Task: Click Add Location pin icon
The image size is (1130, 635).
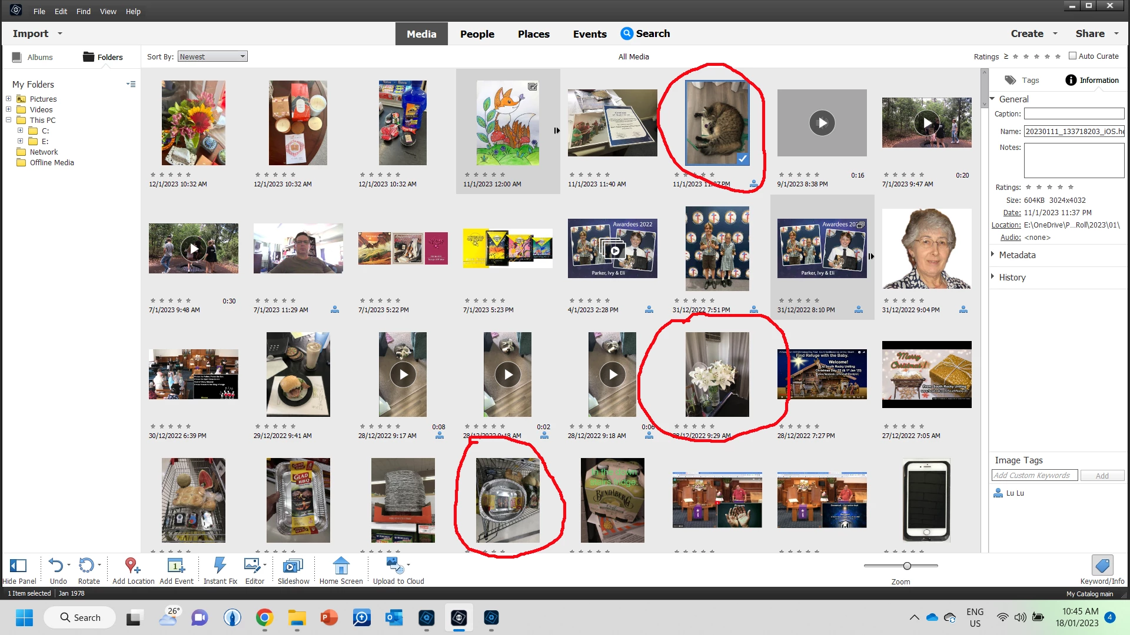Action: point(132,566)
